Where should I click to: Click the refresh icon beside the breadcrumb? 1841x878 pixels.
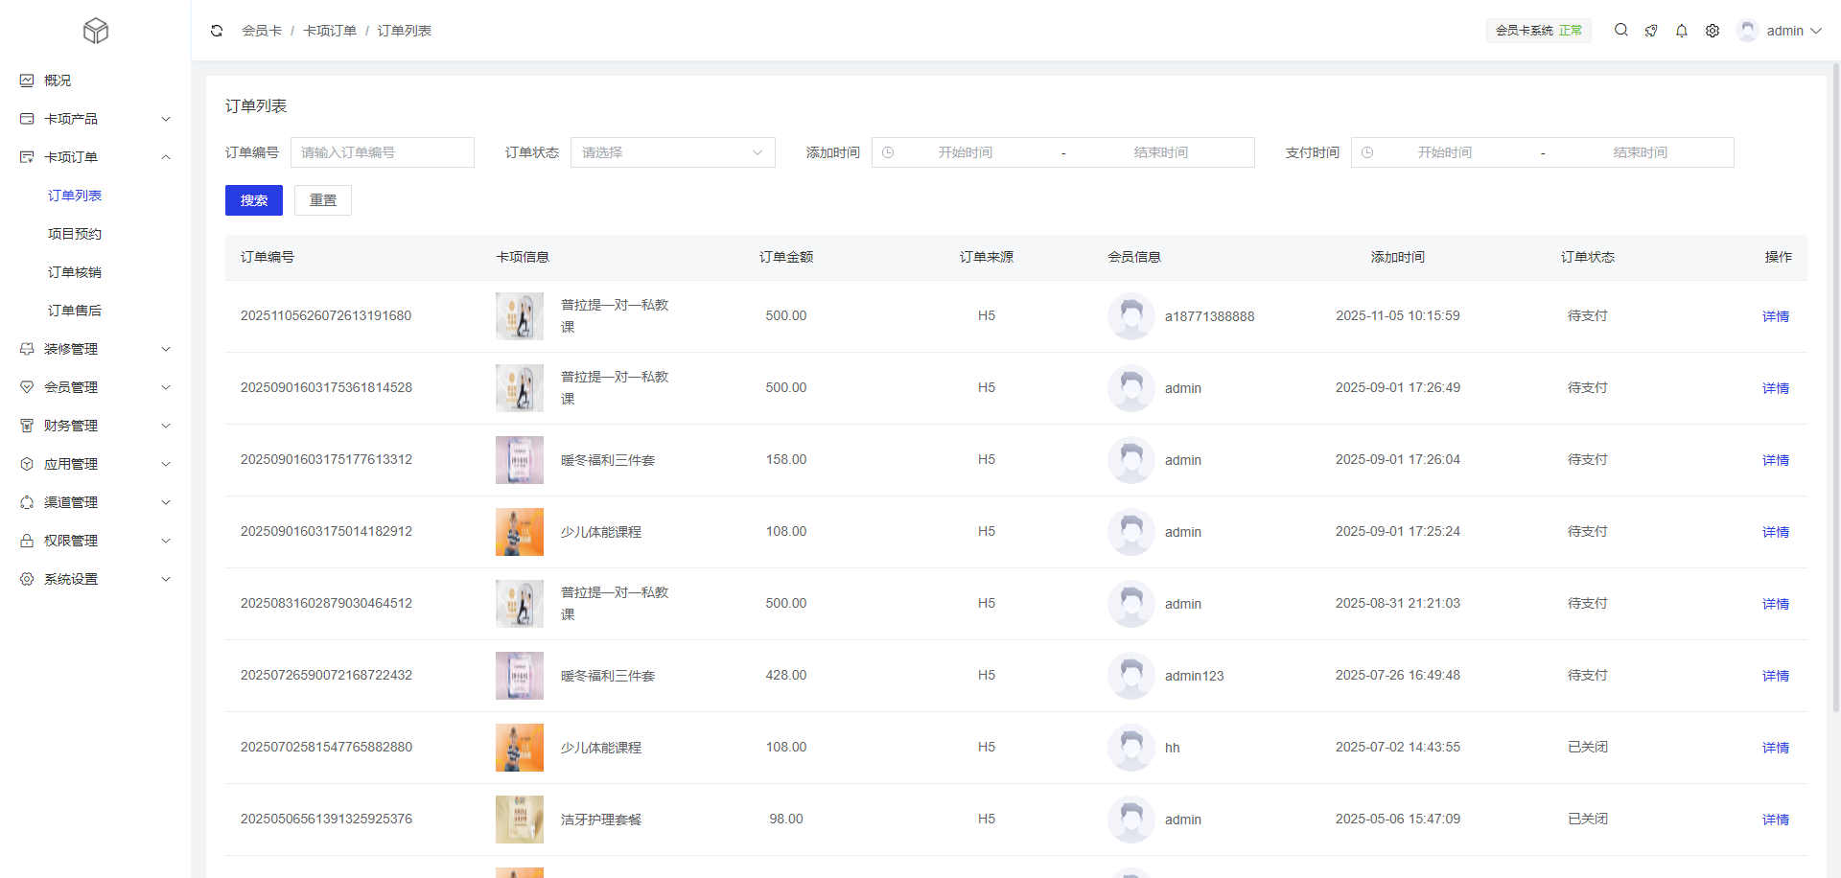(217, 31)
